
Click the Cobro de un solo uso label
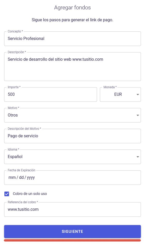pyautogui.click(x=30, y=194)
